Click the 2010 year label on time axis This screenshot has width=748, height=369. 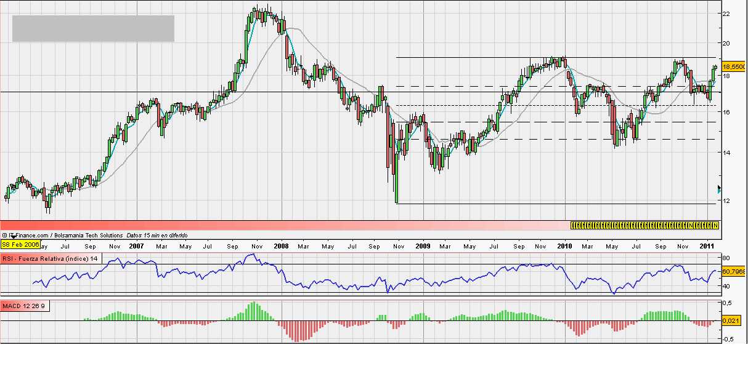(564, 246)
